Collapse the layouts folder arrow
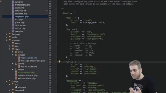 (x=13, y=64)
